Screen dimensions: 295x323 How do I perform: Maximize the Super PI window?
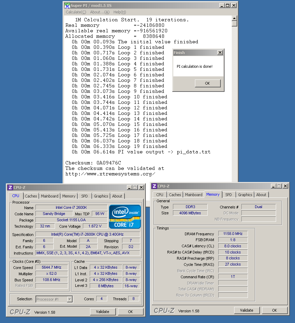[x=228, y=6]
